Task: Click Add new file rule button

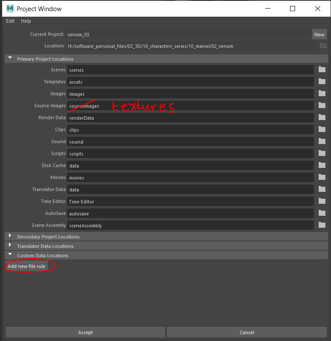Action: [x=26, y=266]
